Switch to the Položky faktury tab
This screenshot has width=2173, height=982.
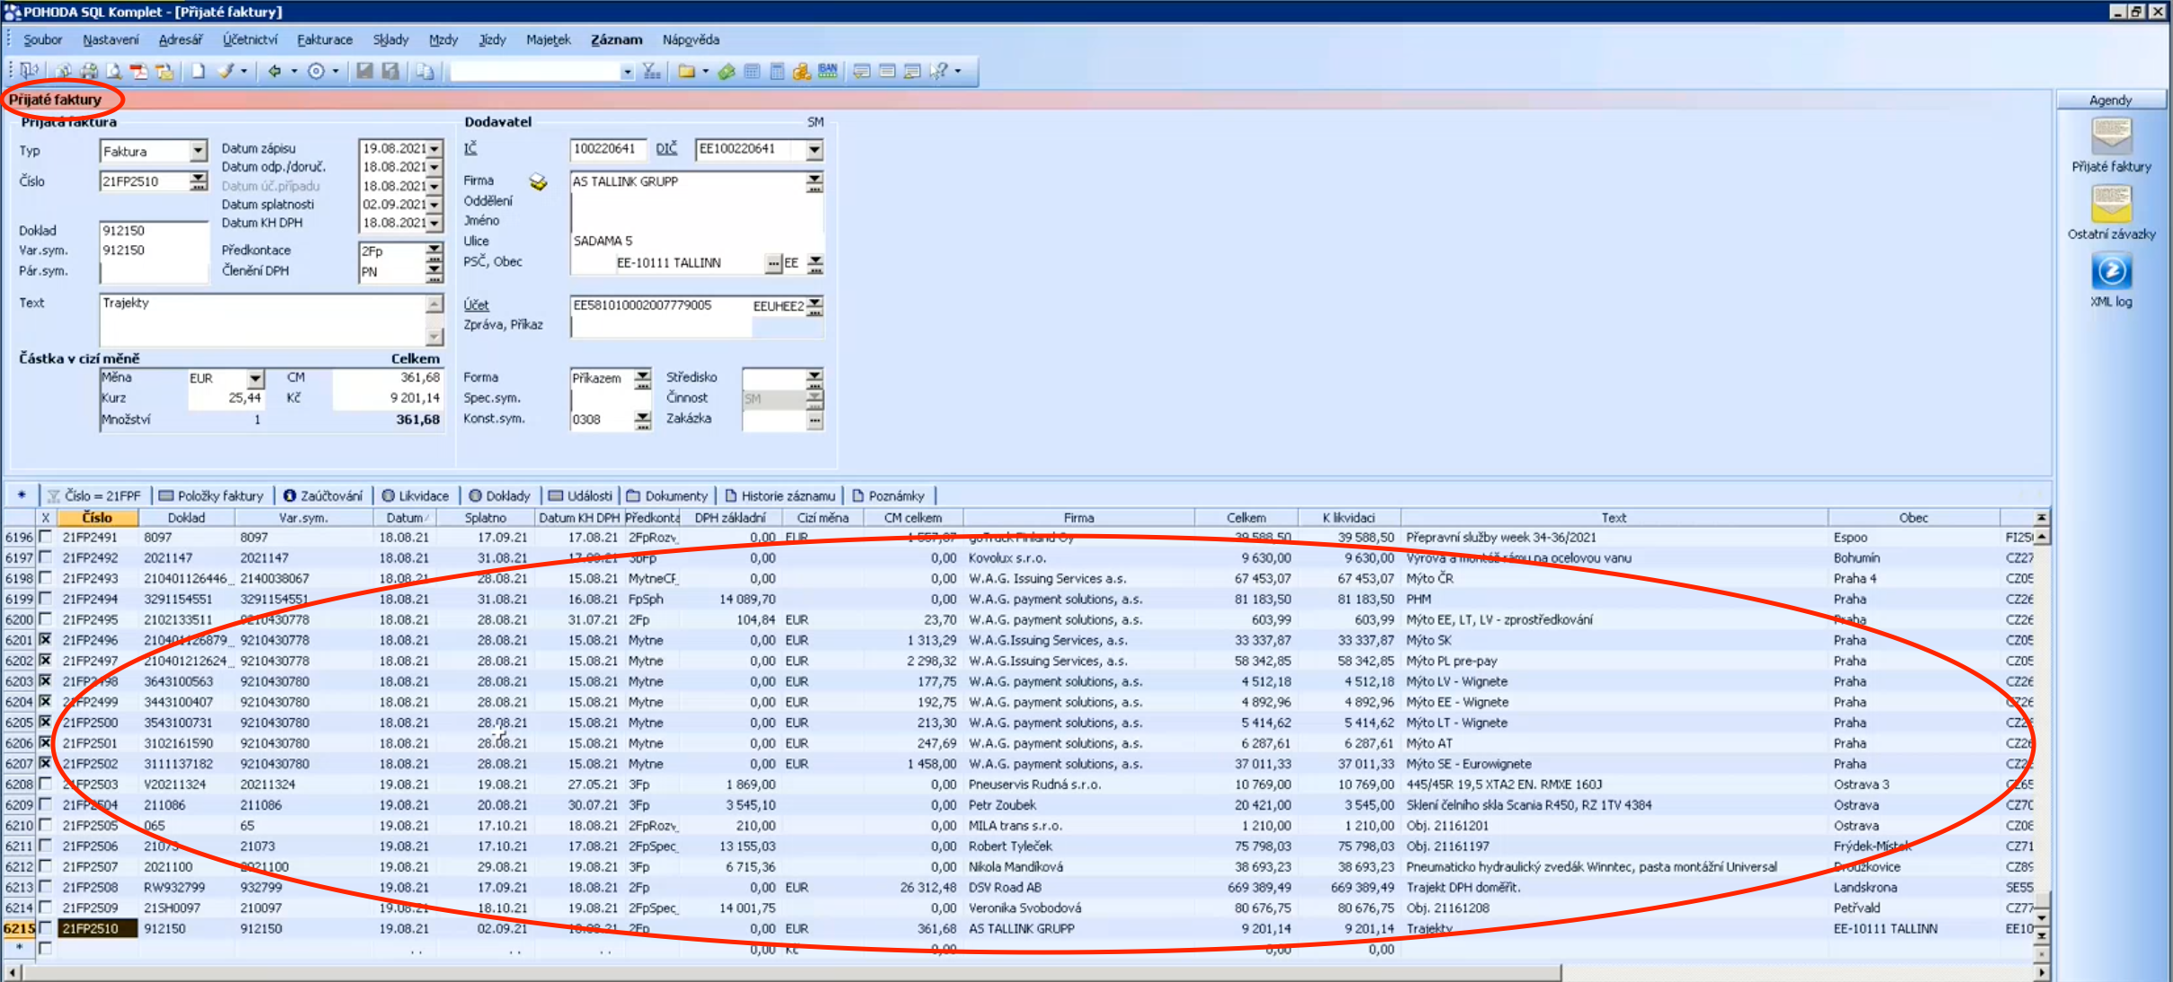click(x=211, y=495)
